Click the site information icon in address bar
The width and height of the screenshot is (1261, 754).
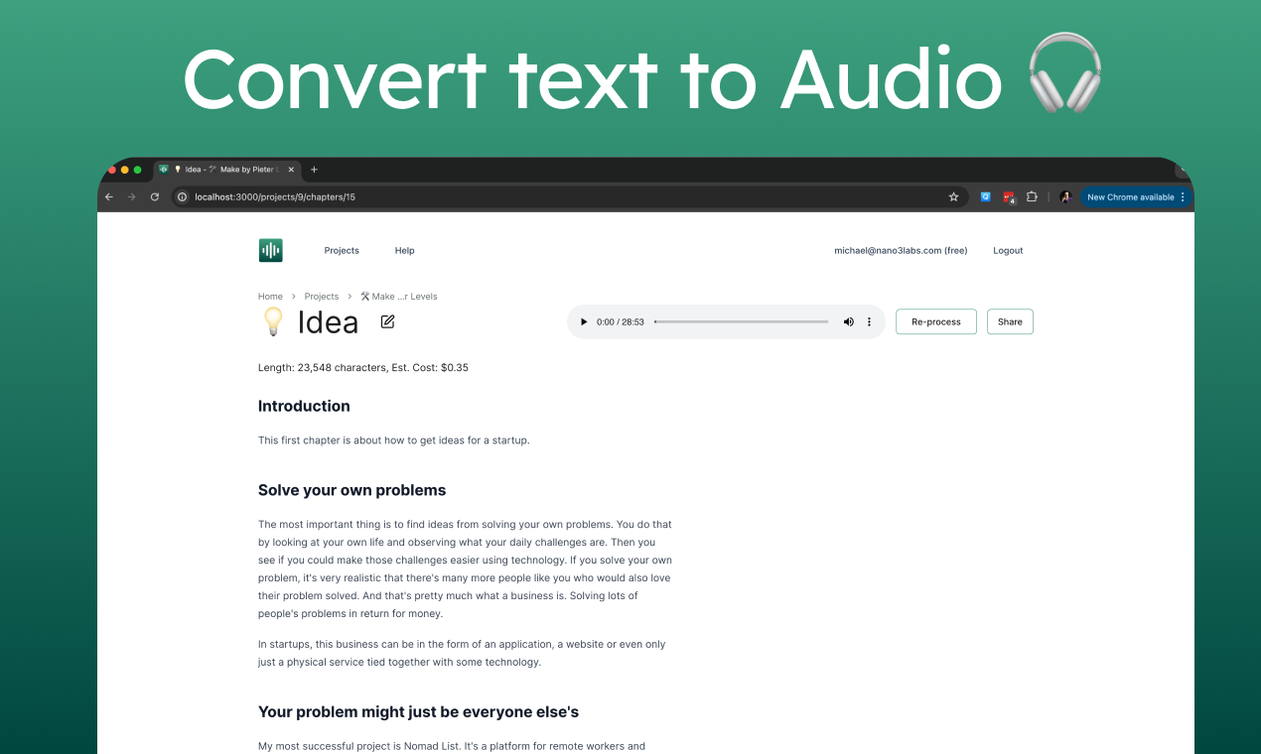pyautogui.click(x=182, y=196)
